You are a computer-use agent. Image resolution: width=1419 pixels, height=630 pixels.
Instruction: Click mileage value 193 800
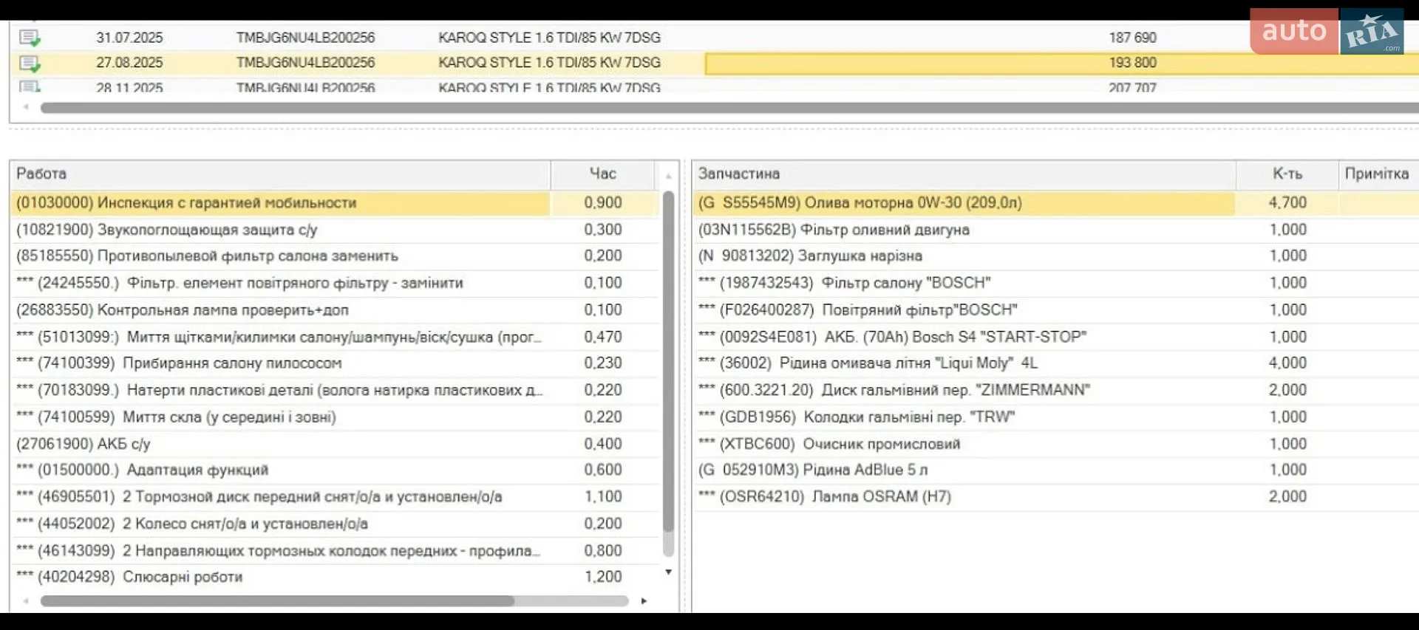[x=1132, y=63]
